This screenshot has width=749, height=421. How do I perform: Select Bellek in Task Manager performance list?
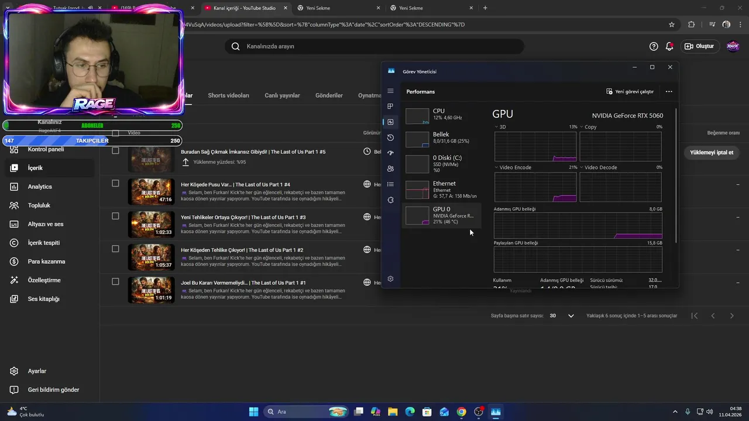(442, 138)
